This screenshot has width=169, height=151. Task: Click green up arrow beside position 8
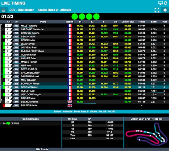point(4,51)
